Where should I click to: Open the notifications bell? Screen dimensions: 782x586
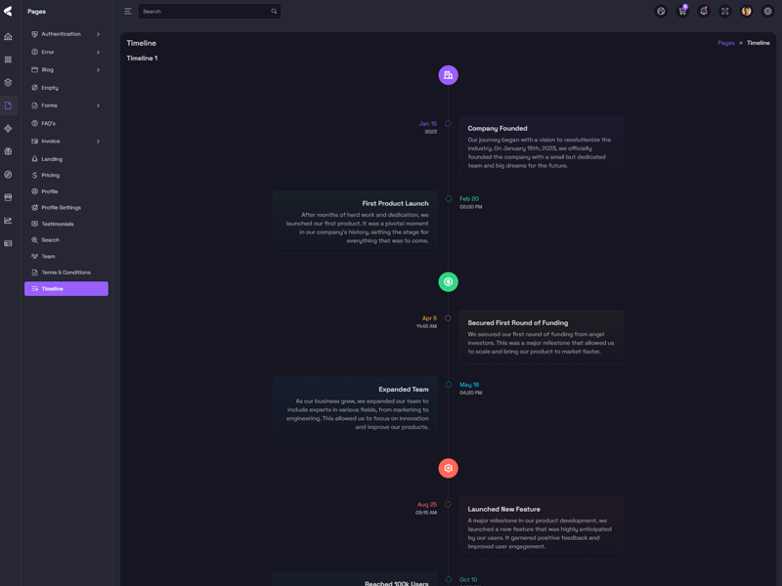coord(704,12)
